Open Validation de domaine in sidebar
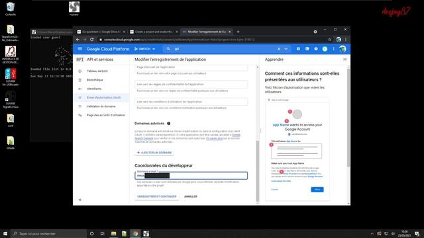 101,106
